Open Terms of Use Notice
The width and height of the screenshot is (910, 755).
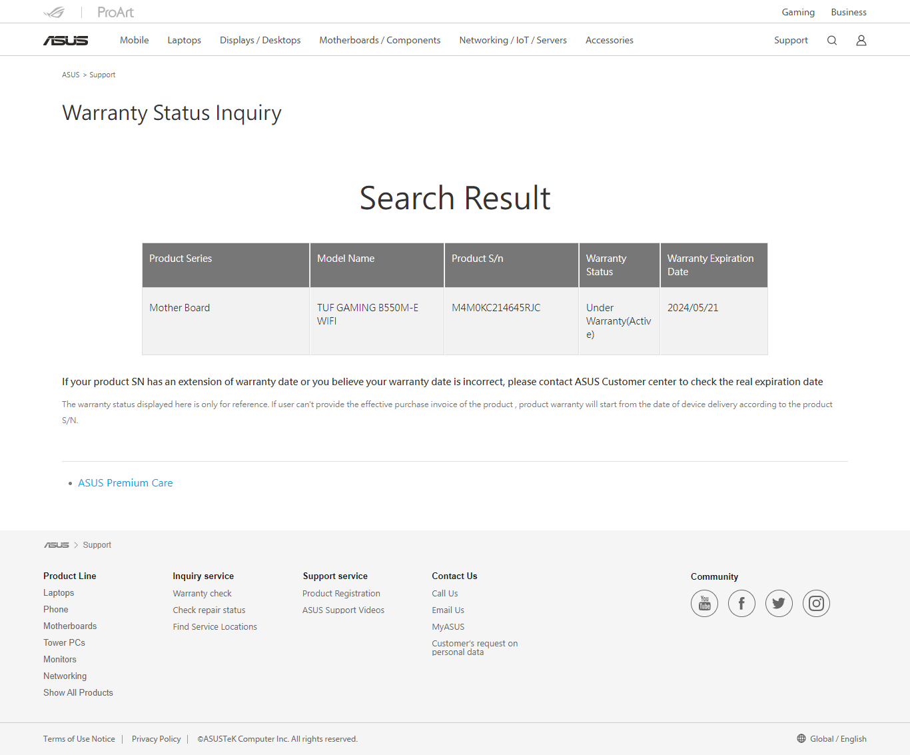pos(79,739)
